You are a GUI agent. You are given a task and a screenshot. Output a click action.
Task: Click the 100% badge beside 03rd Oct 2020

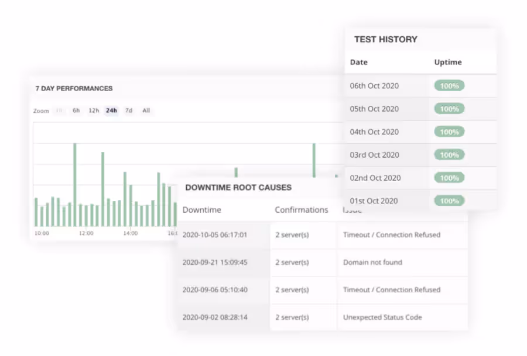click(x=449, y=155)
